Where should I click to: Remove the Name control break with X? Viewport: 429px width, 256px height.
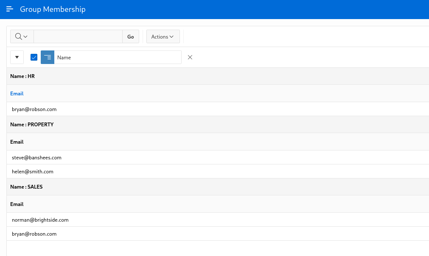coord(190,57)
